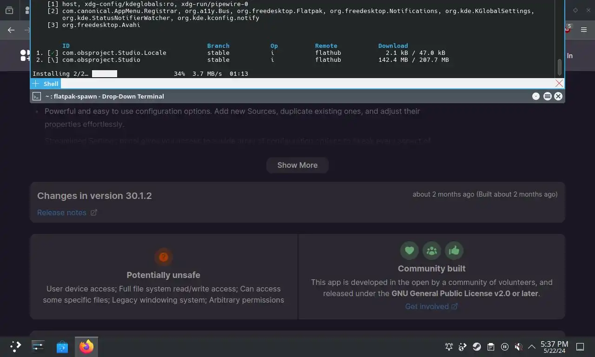Click the install progress bar in terminal
This screenshot has height=357, width=595.
105,73
